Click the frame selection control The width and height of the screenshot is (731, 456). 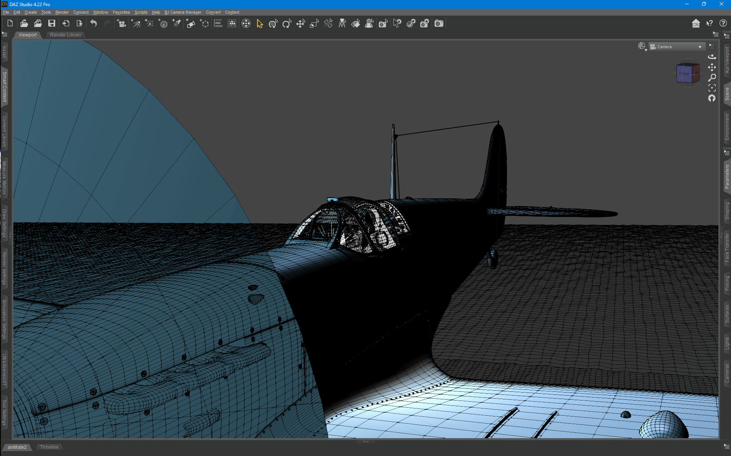click(x=712, y=88)
